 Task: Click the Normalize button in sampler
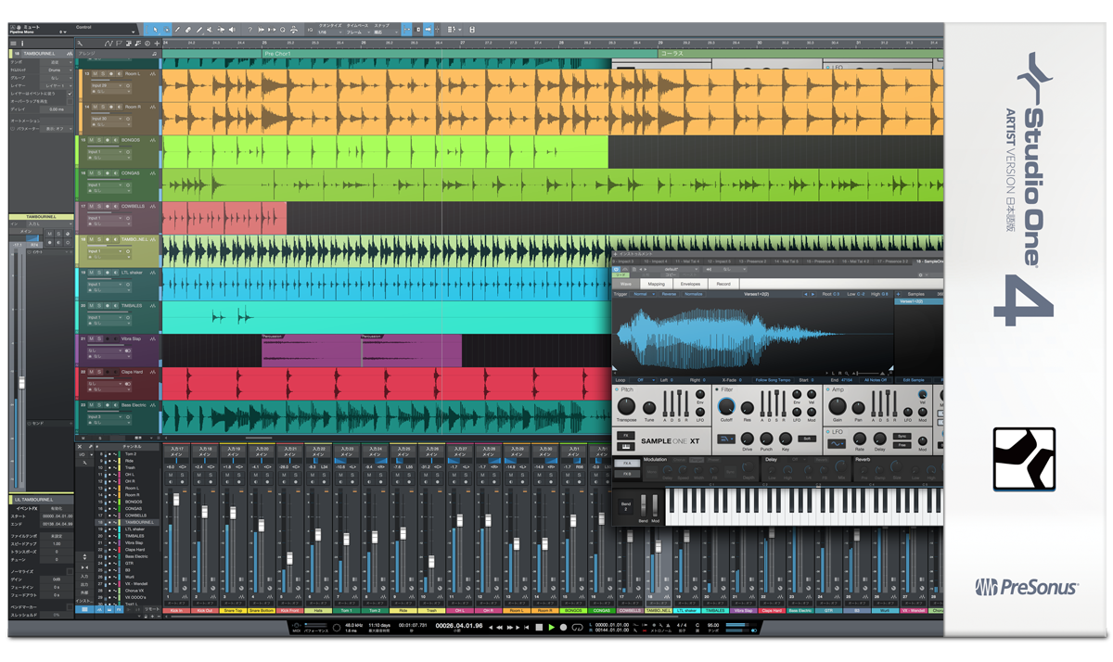point(694,294)
